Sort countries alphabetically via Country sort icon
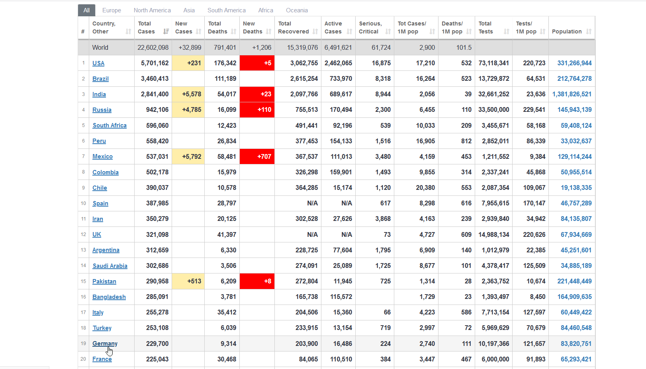This screenshot has width=646, height=369. click(x=128, y=31)
